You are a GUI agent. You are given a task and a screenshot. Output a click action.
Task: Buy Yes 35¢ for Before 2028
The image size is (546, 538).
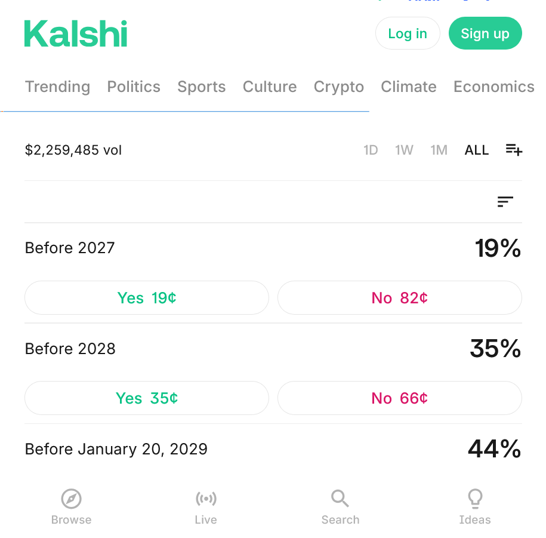(147, 398)
